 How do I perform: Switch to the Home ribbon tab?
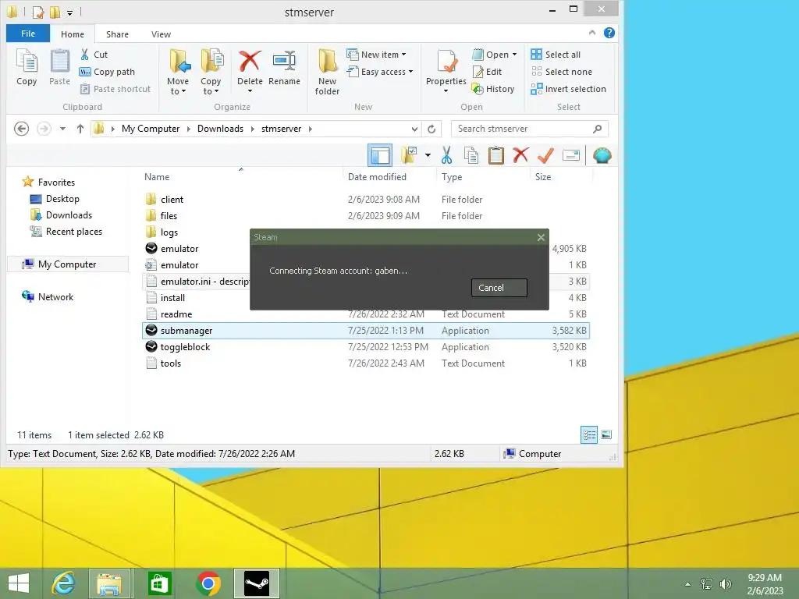[73, 34]
